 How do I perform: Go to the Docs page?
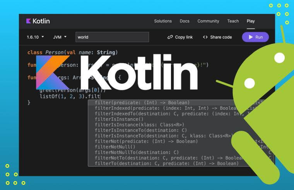coord(185,21)
